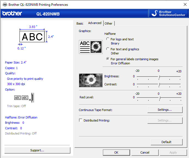Click the cut option ABC label icon
Screen dimensions: 189x158
pyautogui.click(x=24, y=98)
